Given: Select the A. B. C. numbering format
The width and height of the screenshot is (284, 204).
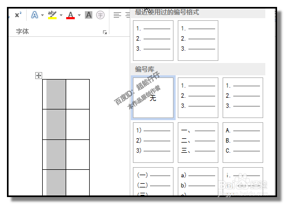Looking at the screenshot, I should pos(243,143).
